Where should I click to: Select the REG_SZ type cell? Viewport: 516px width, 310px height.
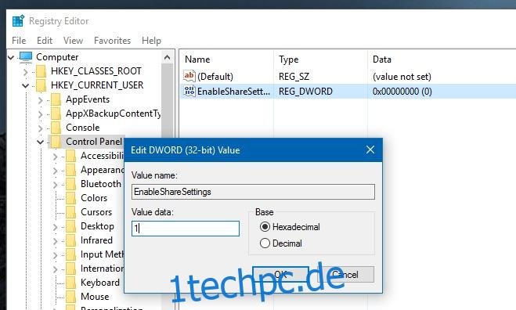click(x=294, y=77)
